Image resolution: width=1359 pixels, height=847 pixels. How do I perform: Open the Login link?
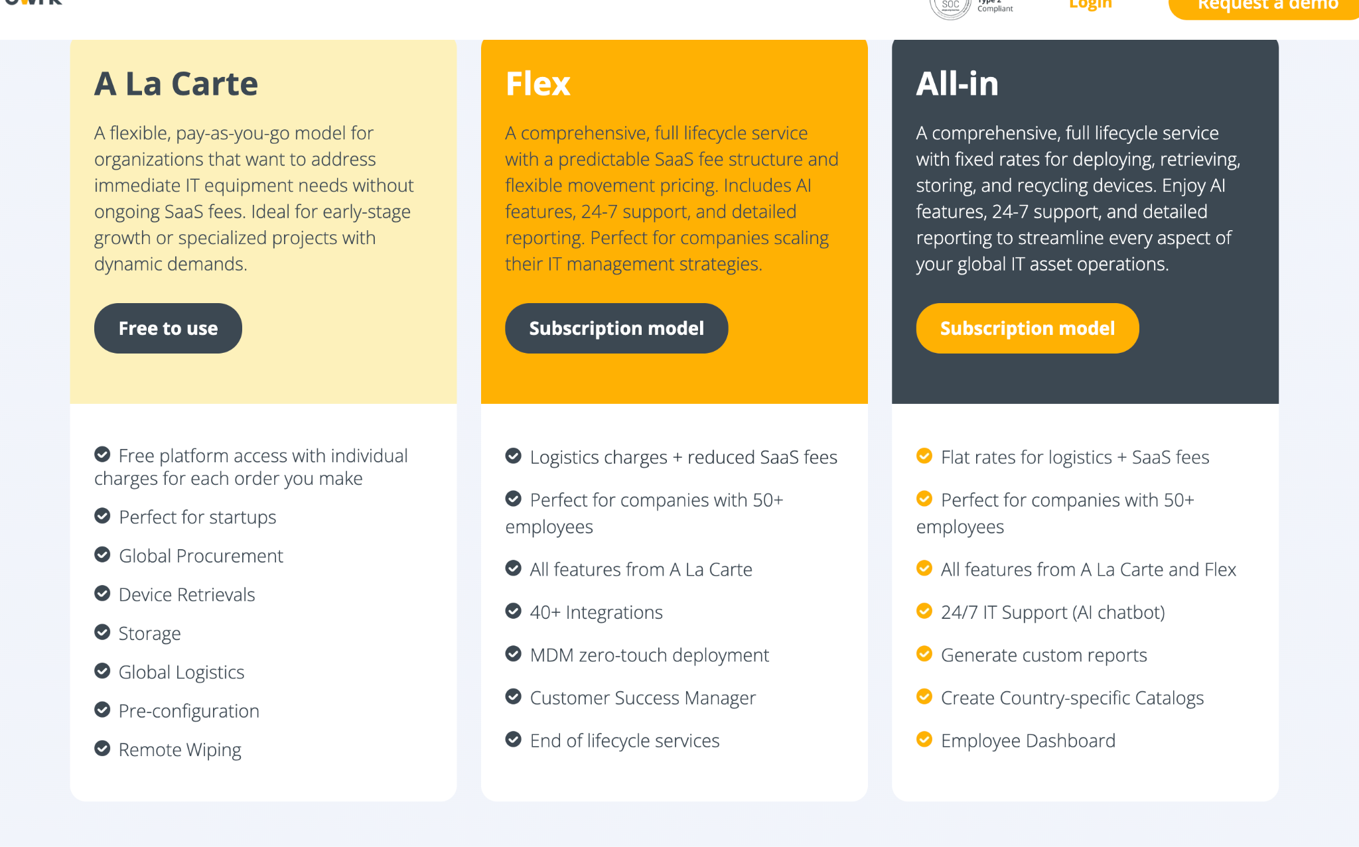click(x=1090, y=5)
